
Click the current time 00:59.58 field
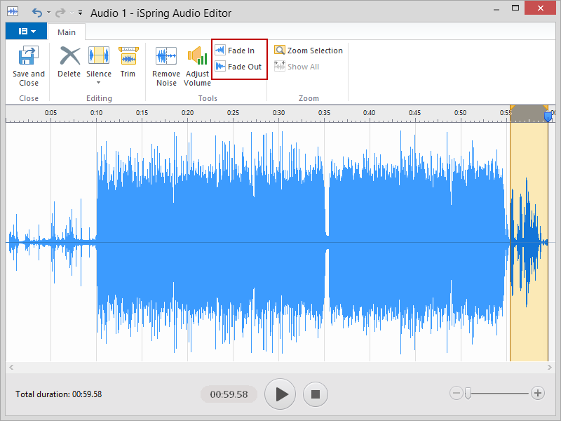click(x=229, y=394)
